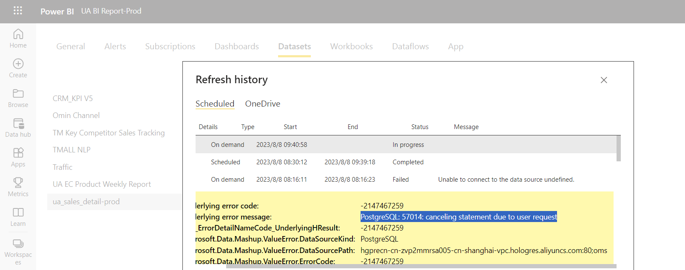Screen dimensions: 685x270
Task: Switch to the Alerts tab
Action: (115, 46)
